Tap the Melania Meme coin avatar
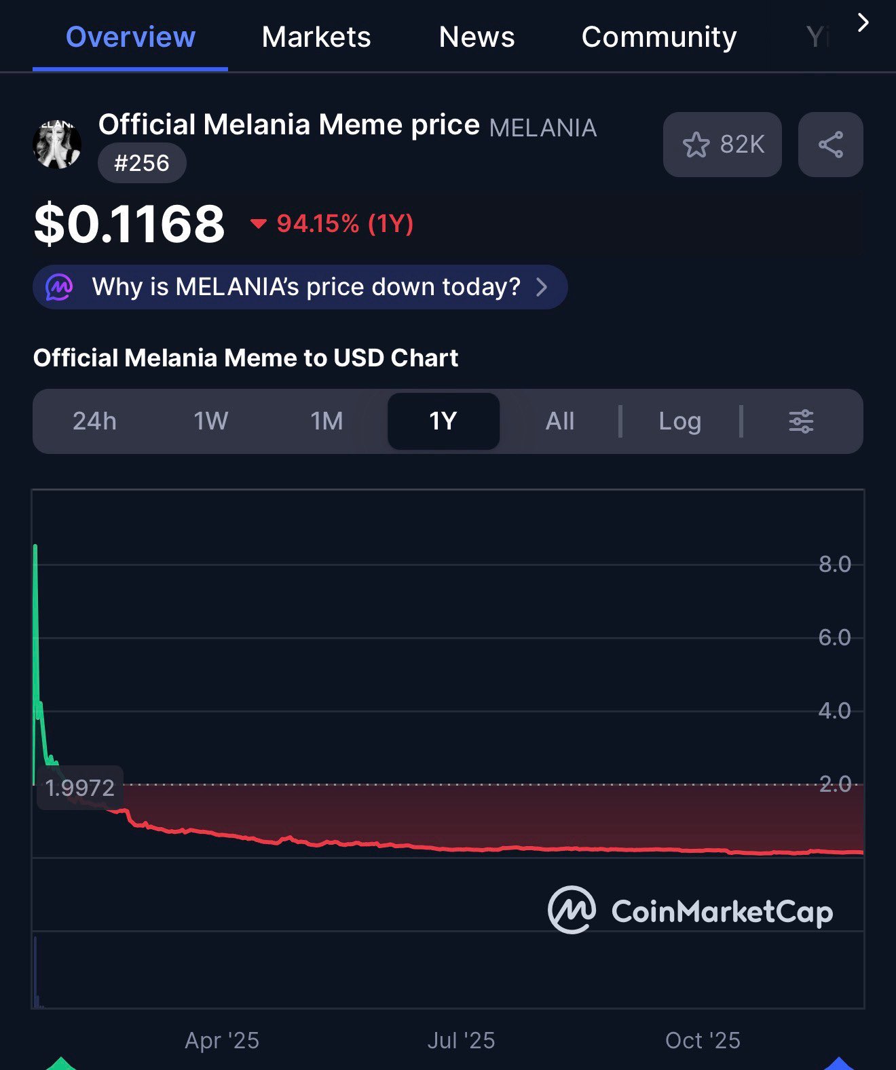 pyautogui.click(x=57, y=144)
